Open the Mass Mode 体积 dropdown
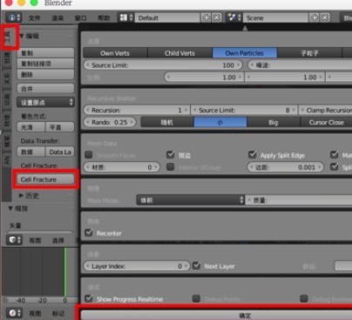The width and height of the screenshot is (352, 320). coord(191,201)
